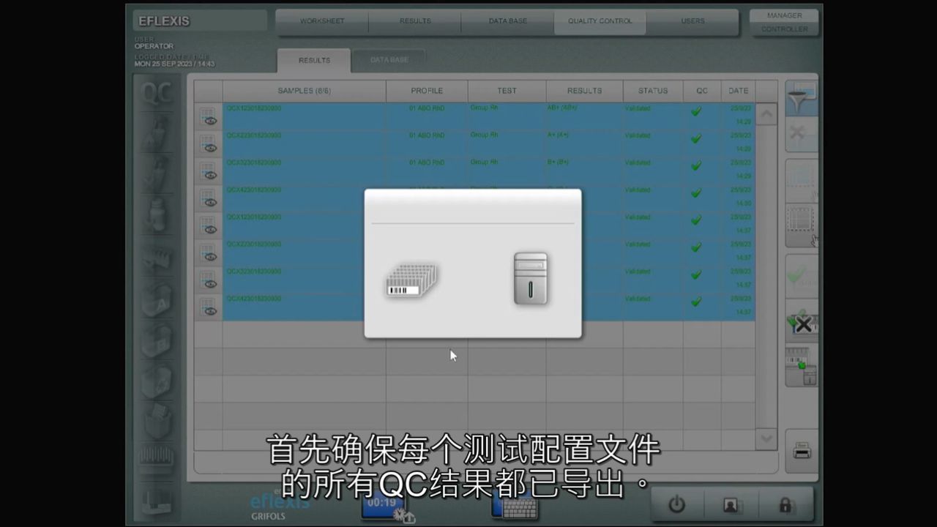937x527 pixels.
Task: Click the QC checkmark in AB+ row
Action: pyautogui.click(x=696, y=111)
